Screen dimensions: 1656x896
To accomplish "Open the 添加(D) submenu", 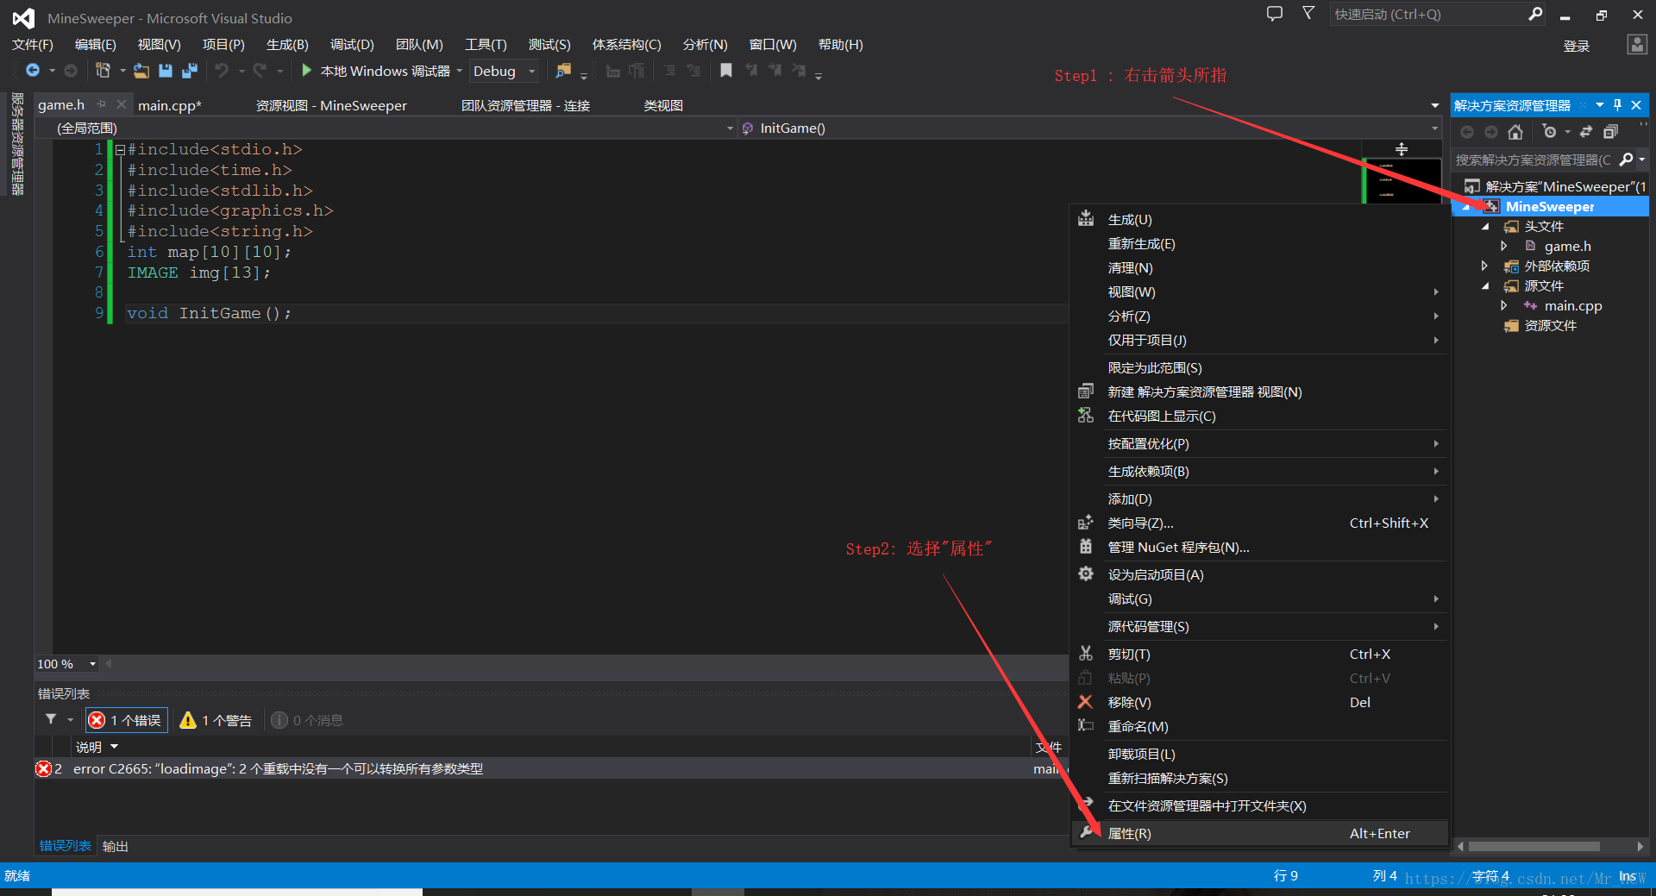I will [1260, 498].
